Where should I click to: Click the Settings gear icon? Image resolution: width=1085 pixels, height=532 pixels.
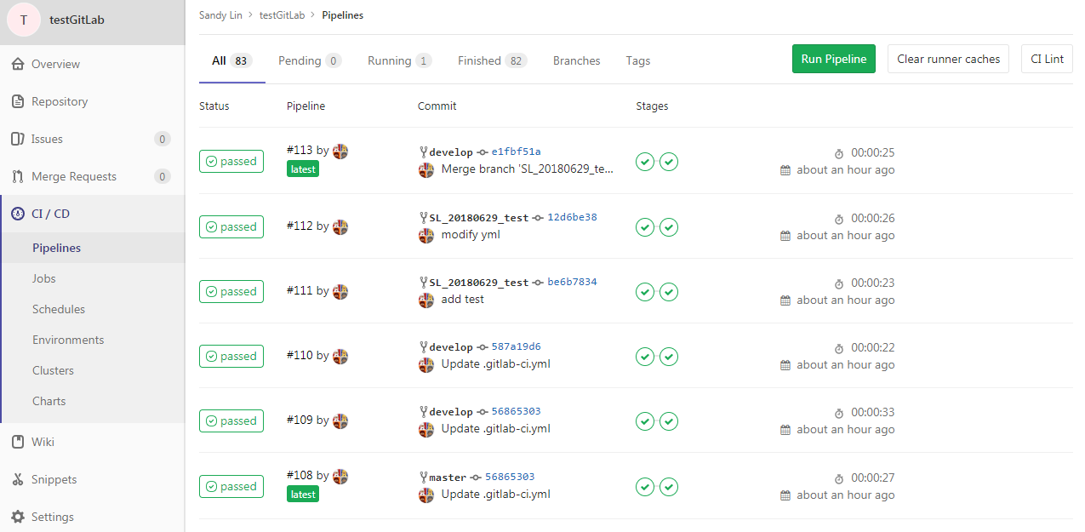pyautogui.click(x=18, y=517)
